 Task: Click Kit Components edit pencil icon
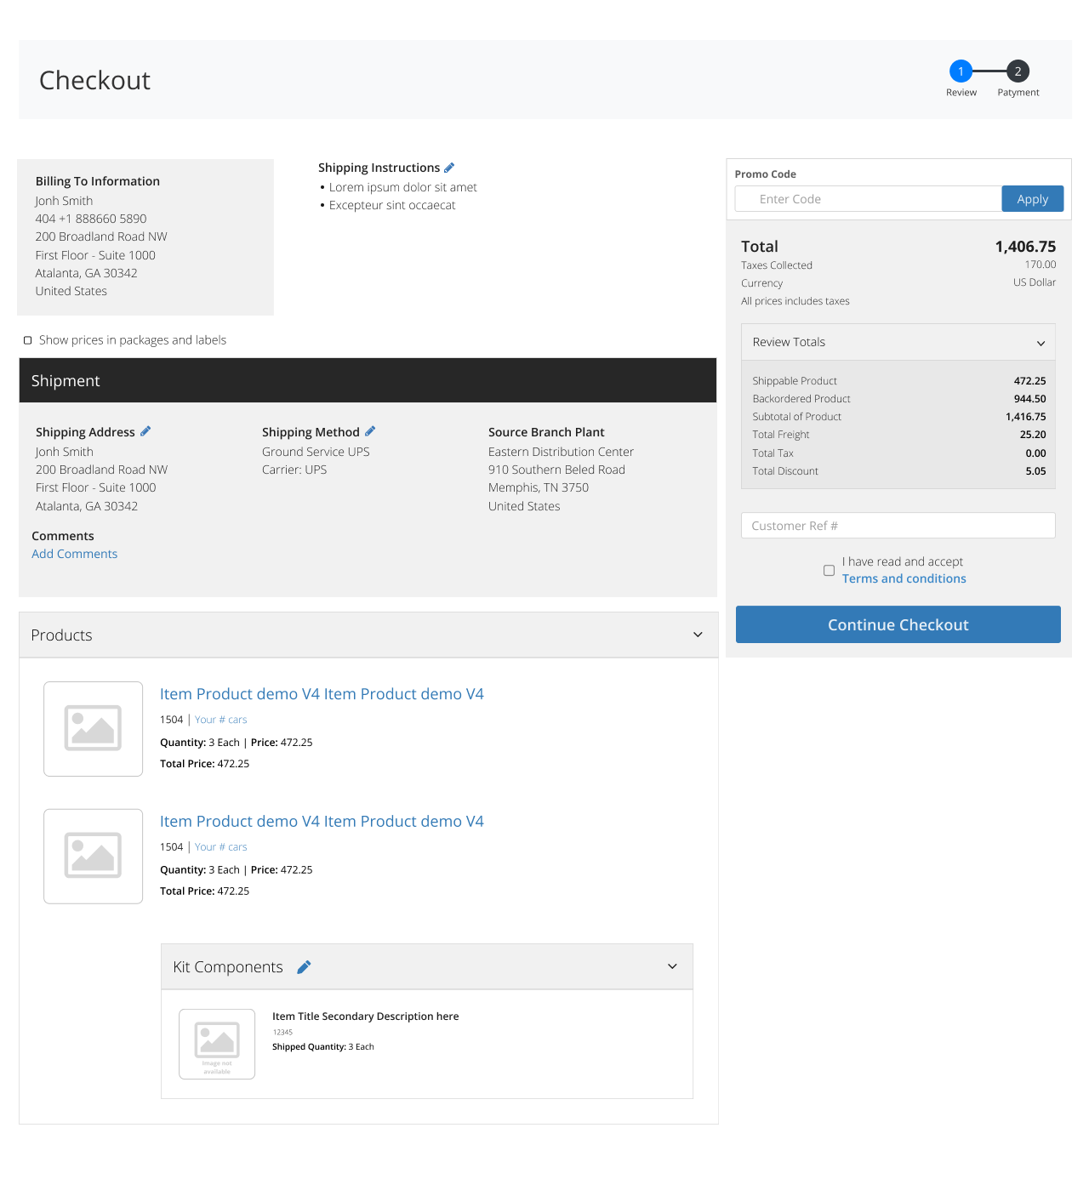(x=304, y=967)
